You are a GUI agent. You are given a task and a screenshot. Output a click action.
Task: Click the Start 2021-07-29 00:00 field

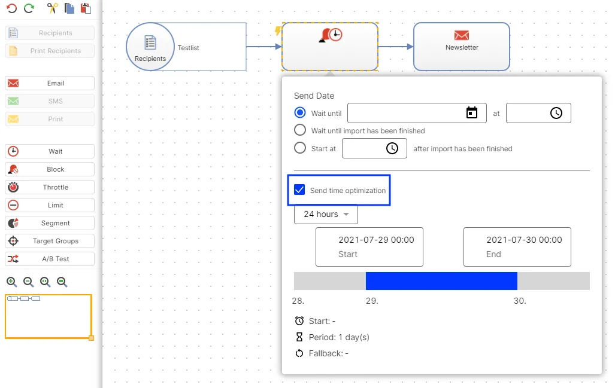(369, 247)
